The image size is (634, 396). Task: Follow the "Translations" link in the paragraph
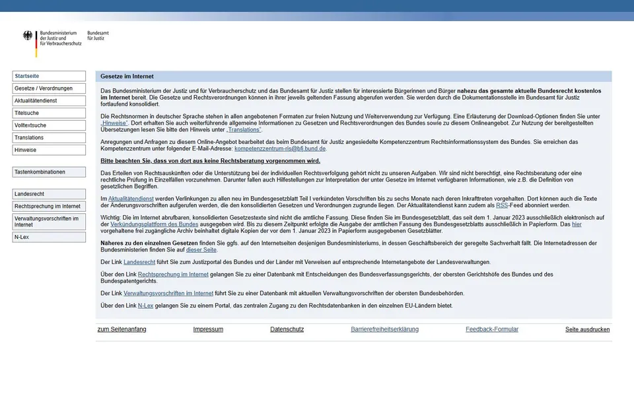coord(244,130)
